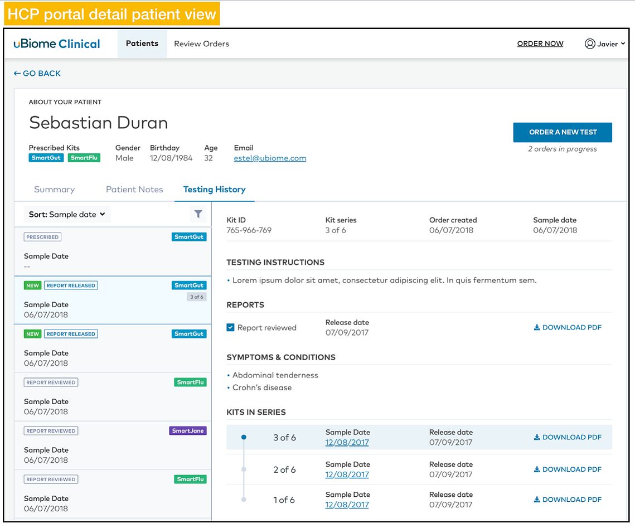
Task: Click the SmartJane purple badge
Action: (188, 431)
